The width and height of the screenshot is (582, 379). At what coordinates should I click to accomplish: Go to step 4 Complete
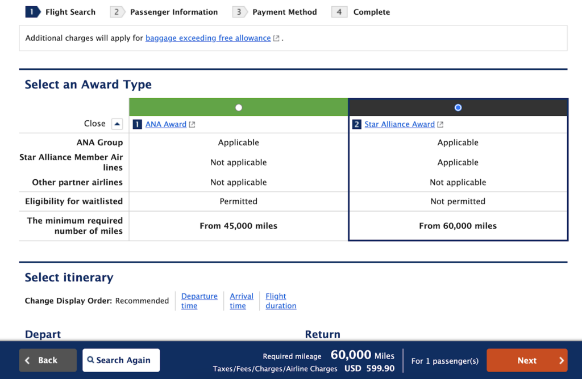click(361, 12)
